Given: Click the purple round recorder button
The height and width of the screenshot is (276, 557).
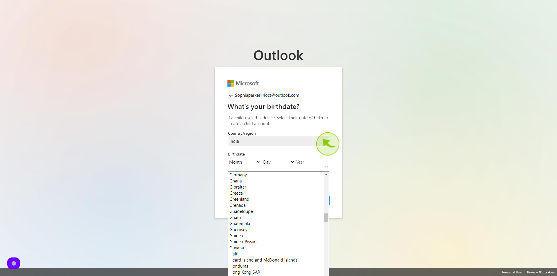Looking at the screenshot, I should point(14,263).
